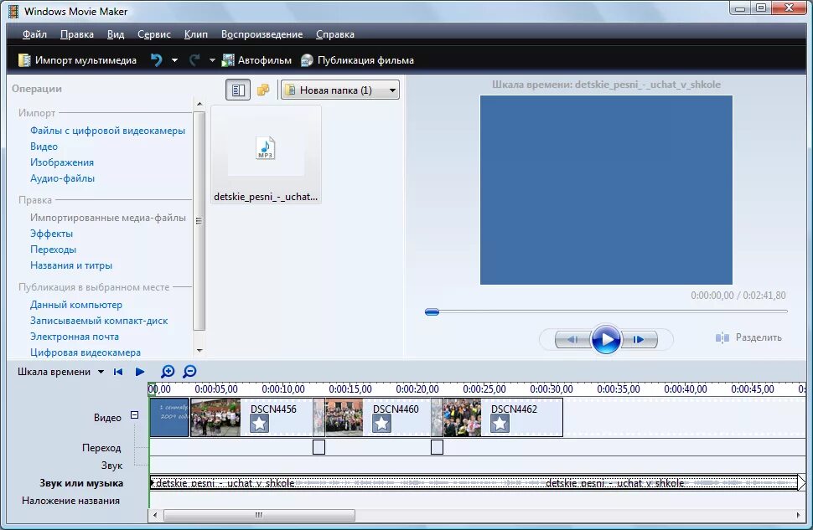Click the 0:00:20,00 mark on ruler
Screen dimensions: 813x530
[417, 389]
